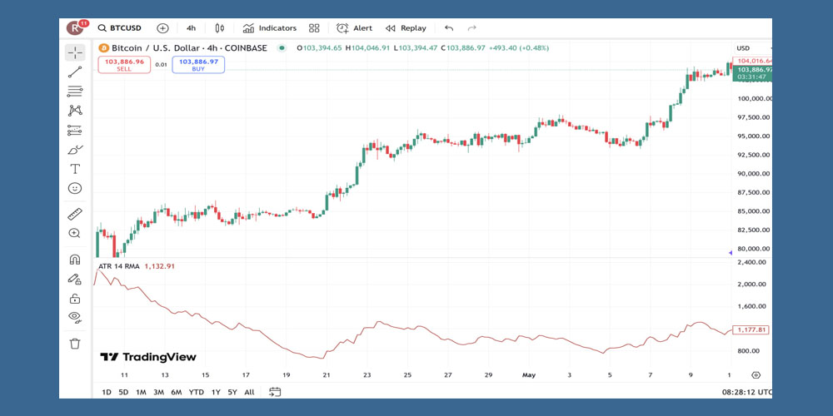Viewport: 833px width, 416px height.
Task: Select the trend line drawing tool
Action: pyautogui.click(x=75, y=72)
